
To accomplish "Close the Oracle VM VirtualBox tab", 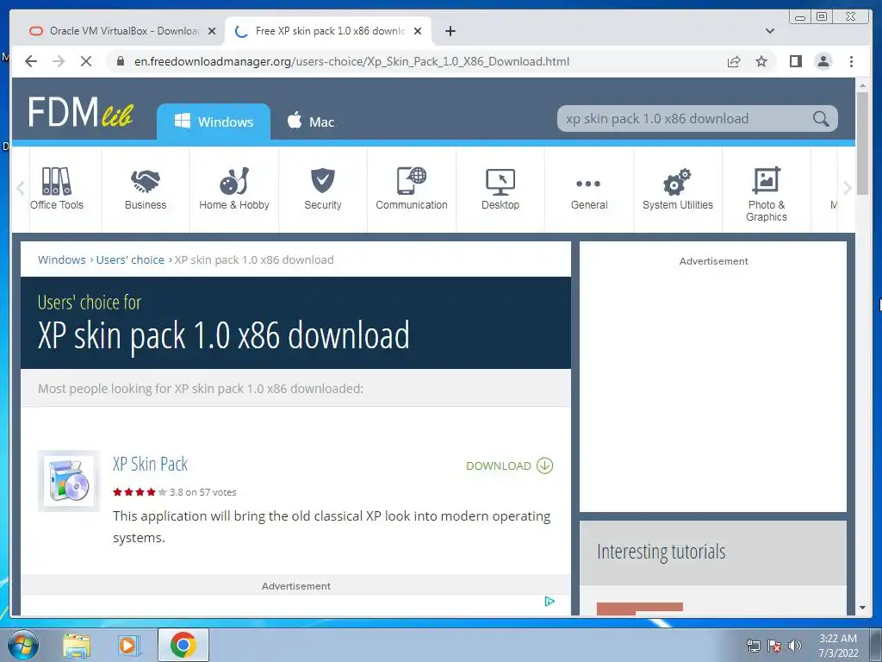I will click(212, 31).
